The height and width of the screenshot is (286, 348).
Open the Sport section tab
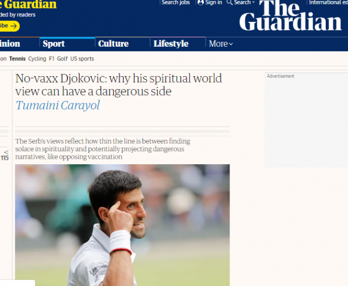pyautogui.click(x=54, y=43)
